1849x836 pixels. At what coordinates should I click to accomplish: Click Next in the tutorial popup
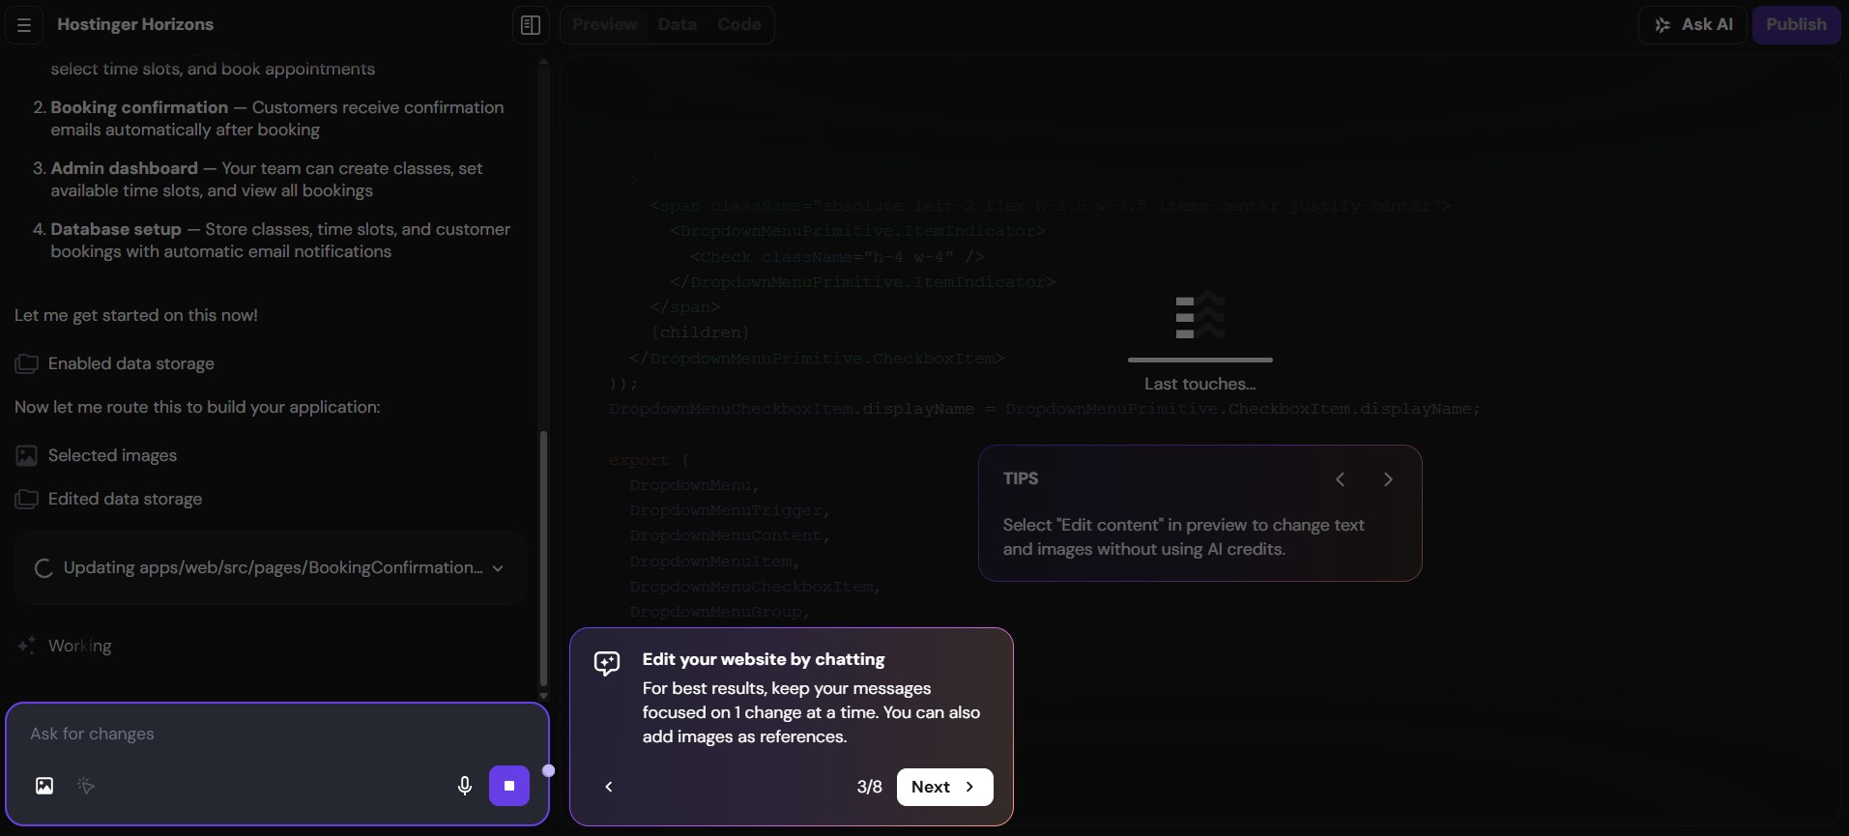[944, 787]
